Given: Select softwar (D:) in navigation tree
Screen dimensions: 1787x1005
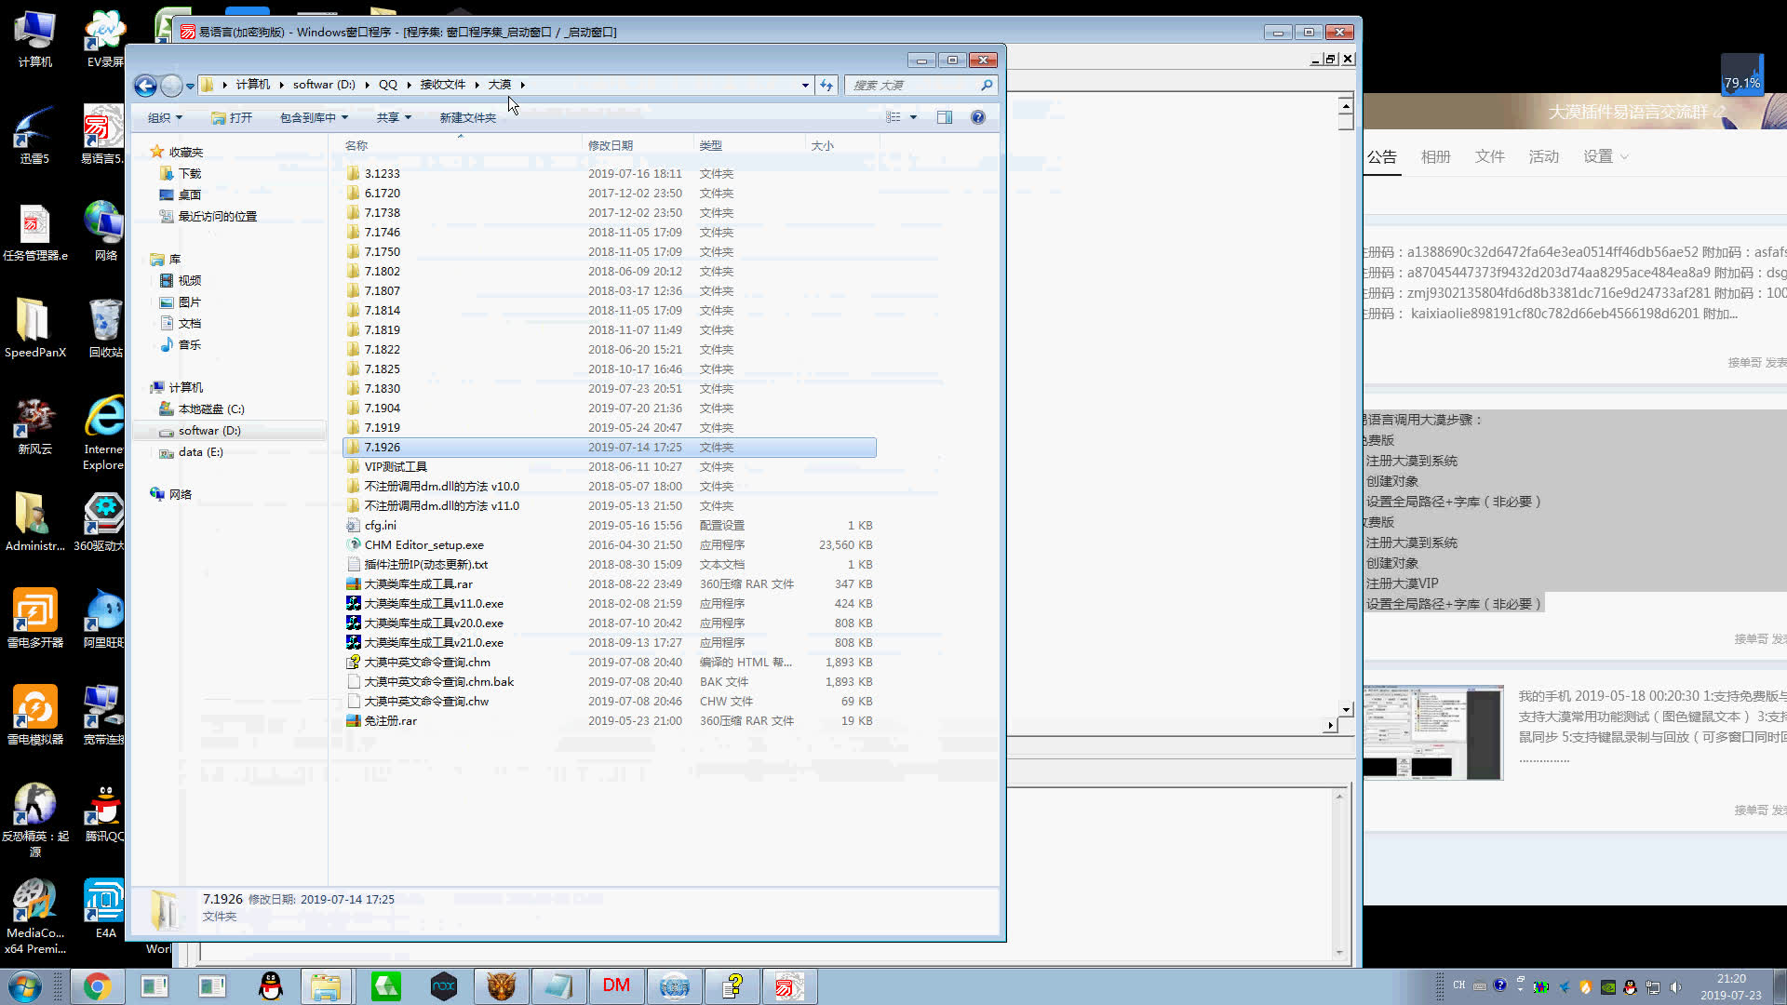Looking at the screenshot, I should (209, 431).
